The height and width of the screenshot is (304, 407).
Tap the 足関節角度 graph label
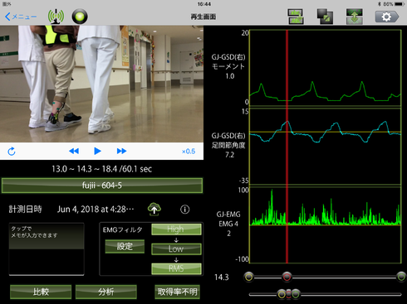pos(228,145)
